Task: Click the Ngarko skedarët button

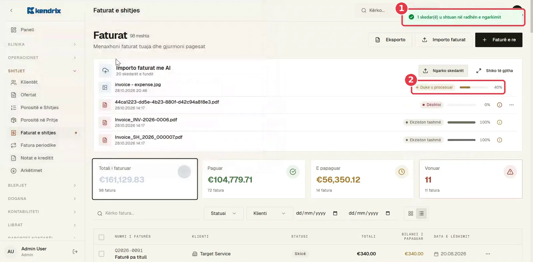Action: (443, 71)
